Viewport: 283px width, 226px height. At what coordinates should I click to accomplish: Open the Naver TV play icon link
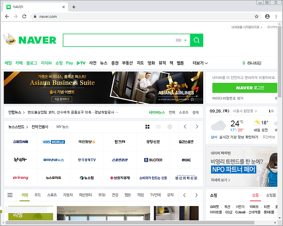point(81,63)
